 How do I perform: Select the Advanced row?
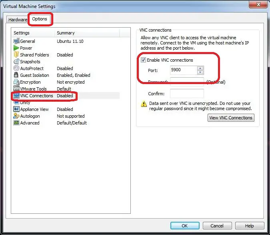[66, 123]
